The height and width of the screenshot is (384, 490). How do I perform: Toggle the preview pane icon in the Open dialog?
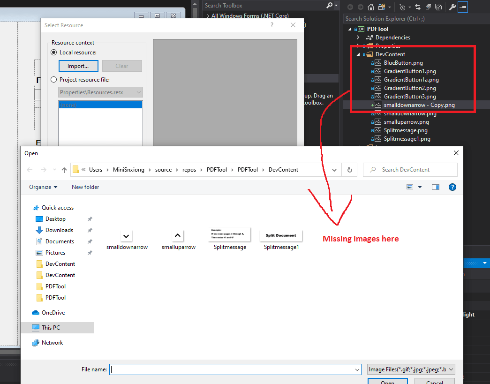point(435,187)
